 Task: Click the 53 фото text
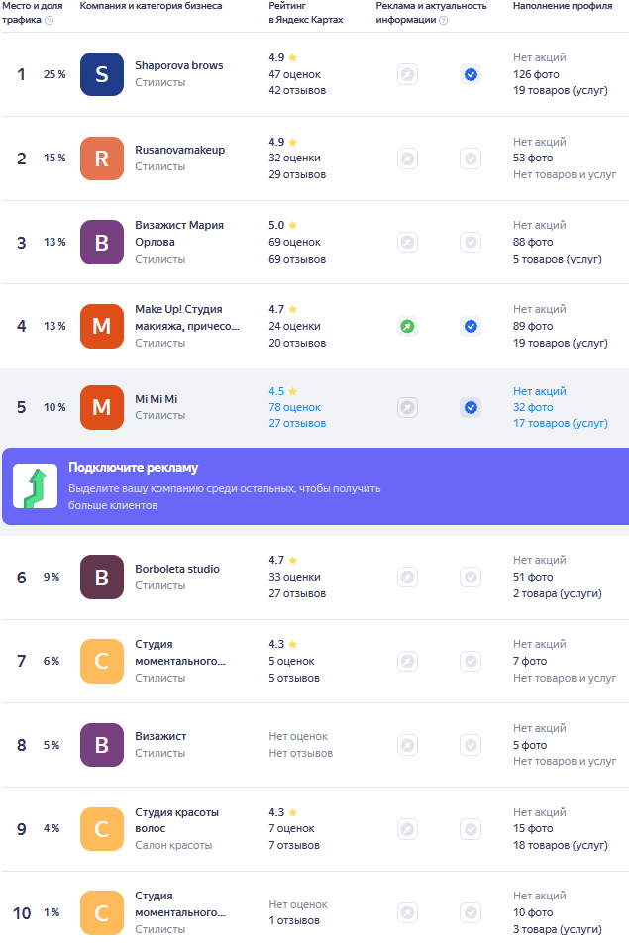533,158
